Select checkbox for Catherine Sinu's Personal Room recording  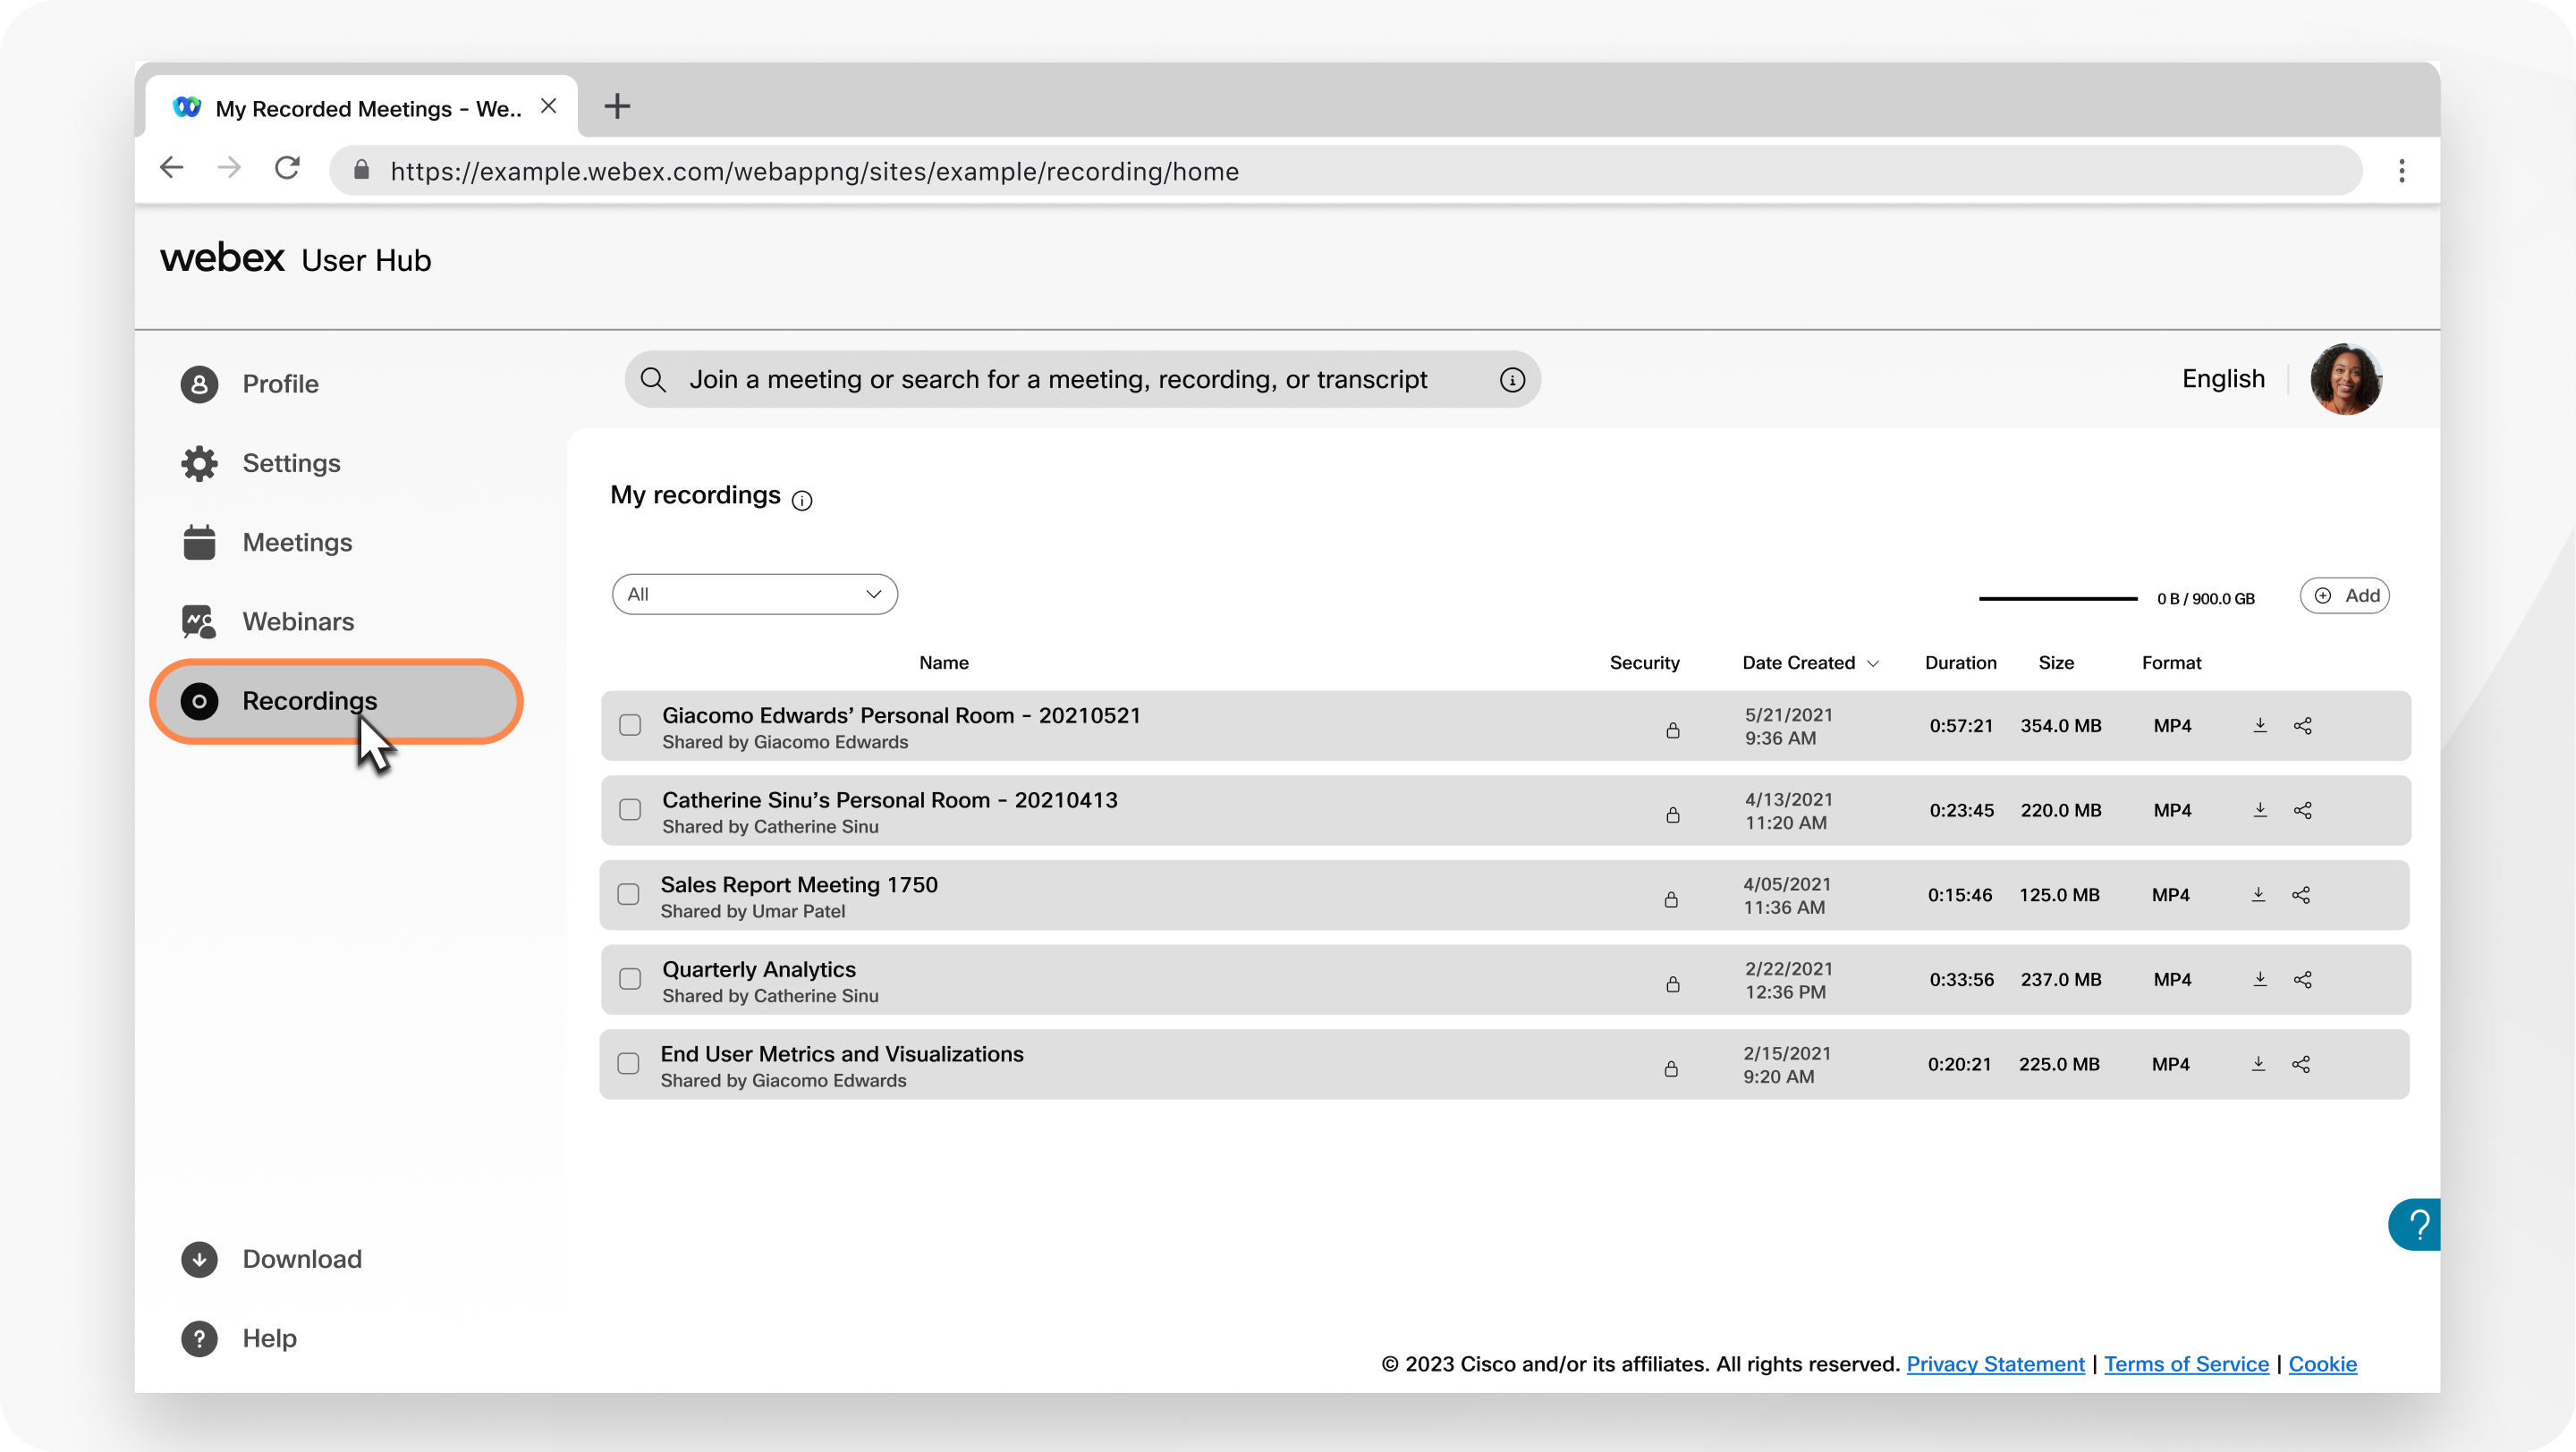point(630,810)
